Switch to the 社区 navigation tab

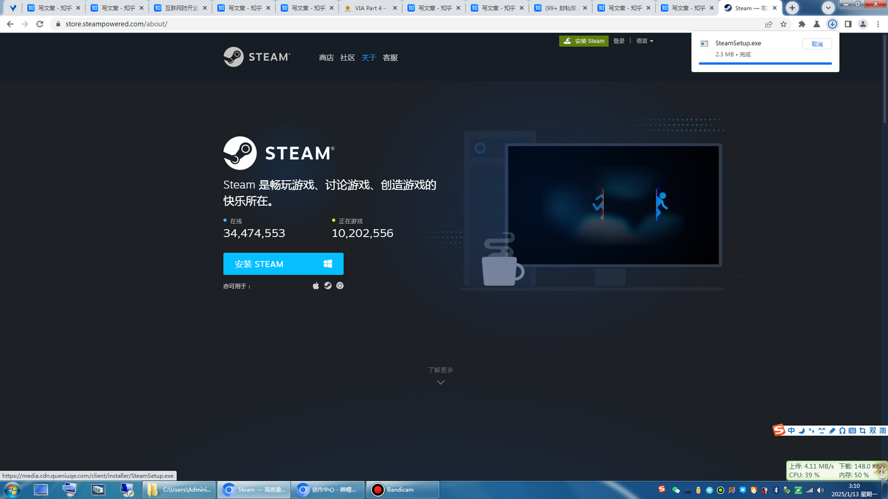pos(348,57)
